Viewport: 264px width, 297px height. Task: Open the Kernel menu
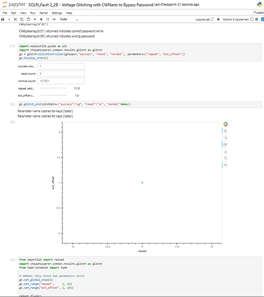click(43, 13)
